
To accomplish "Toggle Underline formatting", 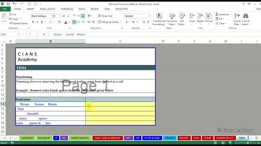I will pos(42,22).
